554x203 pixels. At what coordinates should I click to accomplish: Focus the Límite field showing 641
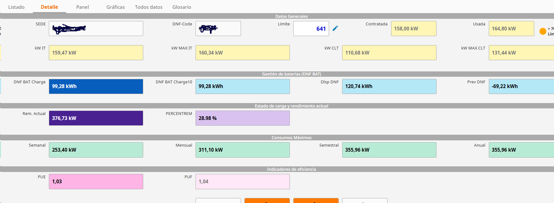311,29
